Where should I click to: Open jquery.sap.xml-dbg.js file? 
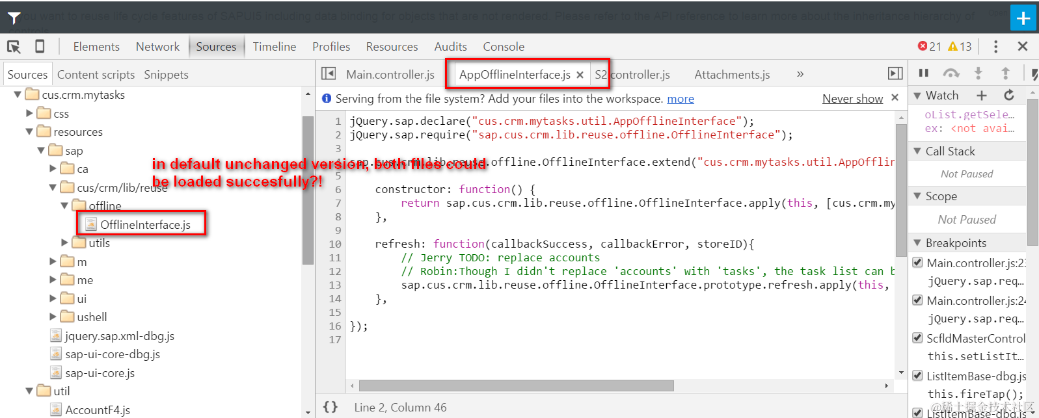(x=119, y=336)
